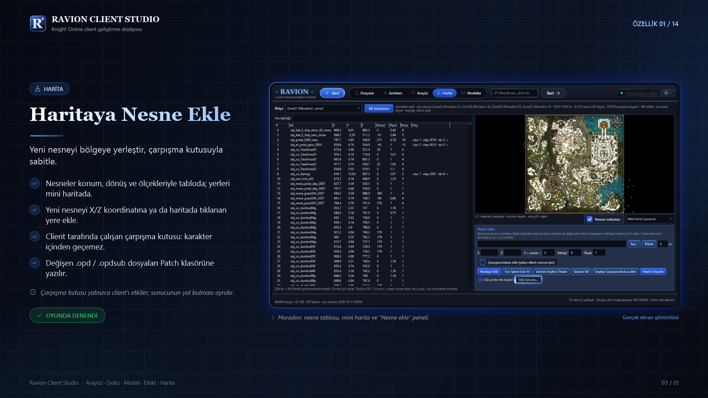
Task: Uncheck SQL girdisi de oluştur
Action: (x=480, y=280)
